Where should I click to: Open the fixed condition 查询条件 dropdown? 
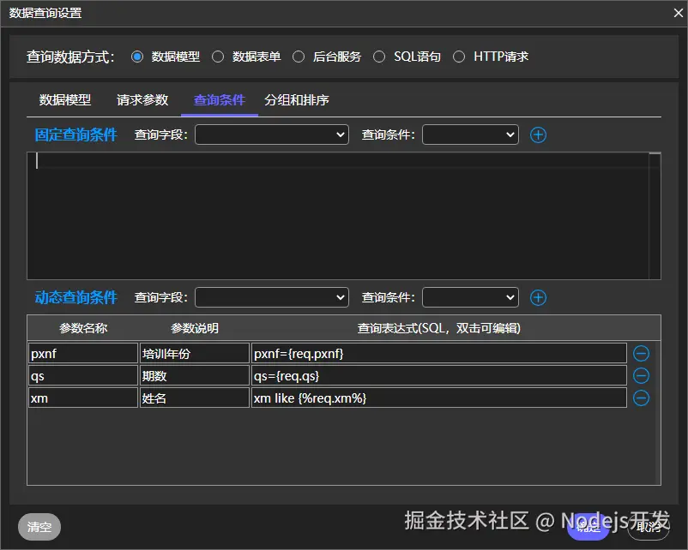470,135
